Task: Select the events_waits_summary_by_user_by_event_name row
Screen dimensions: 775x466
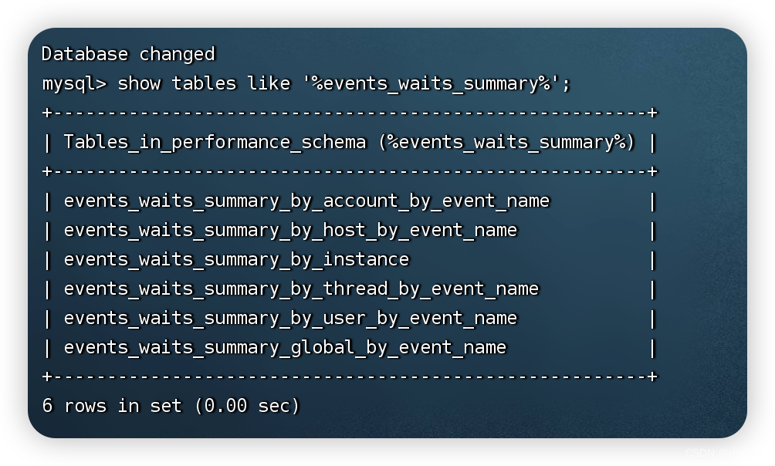Action: tap(290, 319)
